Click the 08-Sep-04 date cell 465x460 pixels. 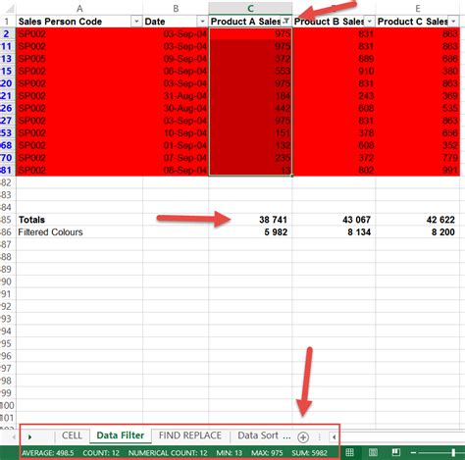(176, 171)
